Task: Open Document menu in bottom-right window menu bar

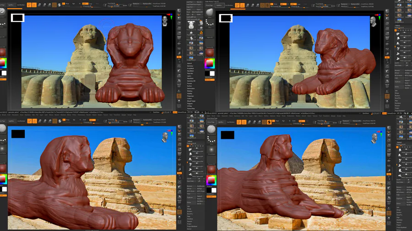Action: point(224,116)
